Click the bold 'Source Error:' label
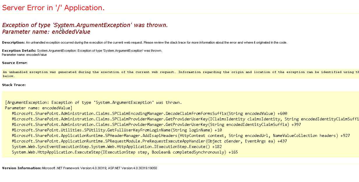The image size is (359, 182). [x=15, y=63]
